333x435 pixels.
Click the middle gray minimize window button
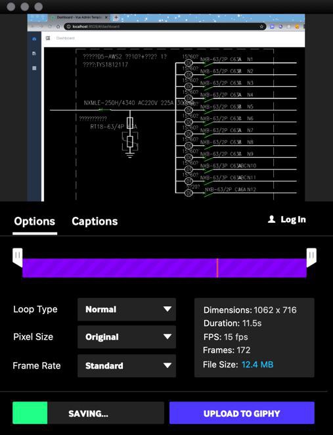point(25,7)
